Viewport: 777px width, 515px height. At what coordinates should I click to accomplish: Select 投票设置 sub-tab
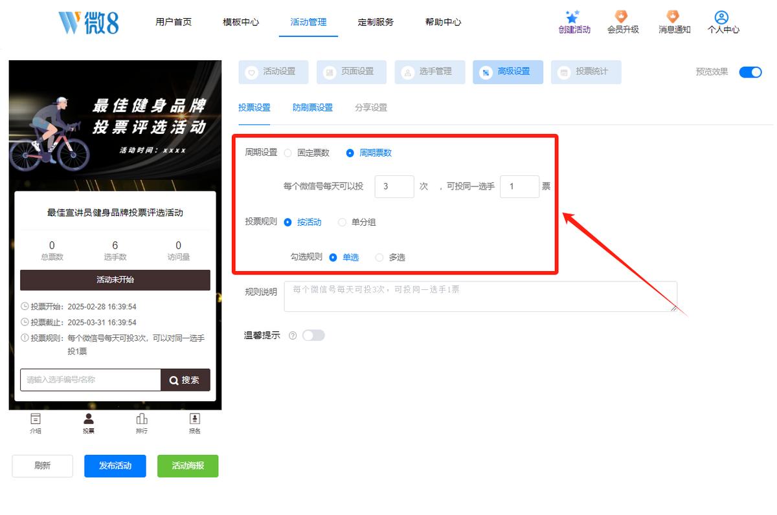click(254, 107)
